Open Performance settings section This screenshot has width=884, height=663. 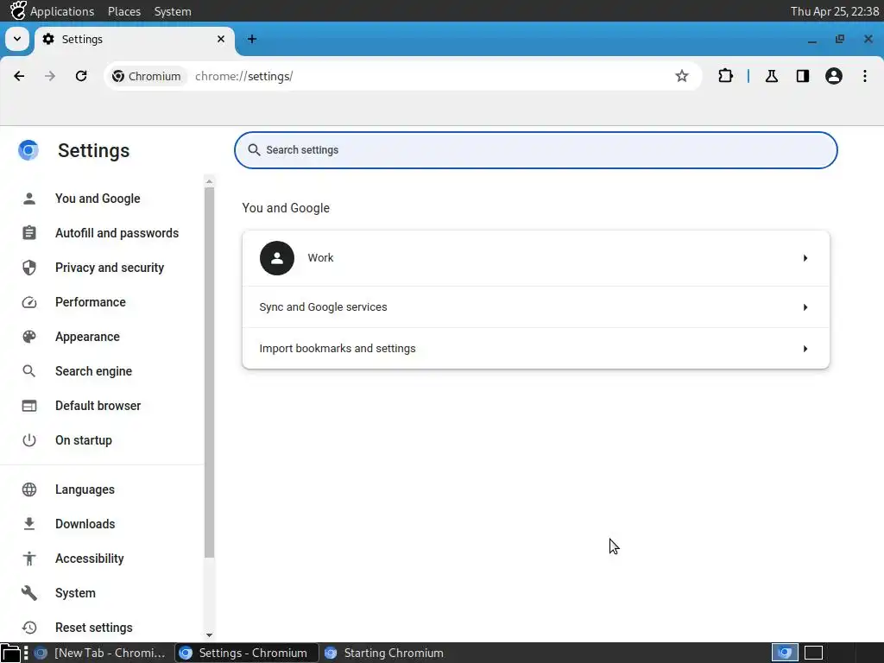(x=90, y=302)
